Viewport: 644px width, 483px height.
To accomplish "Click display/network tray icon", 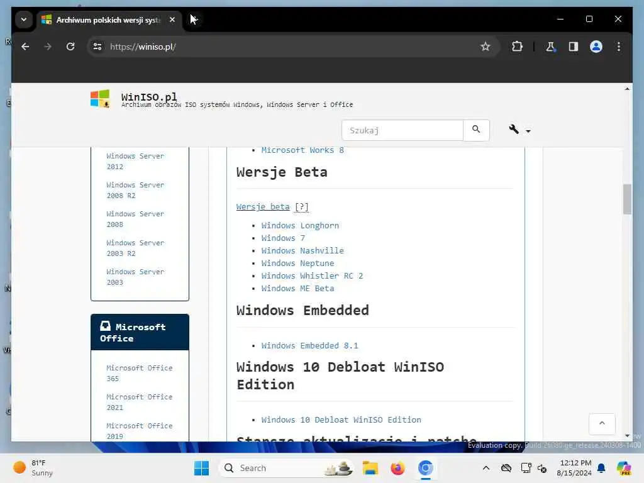I will (526, 468).
